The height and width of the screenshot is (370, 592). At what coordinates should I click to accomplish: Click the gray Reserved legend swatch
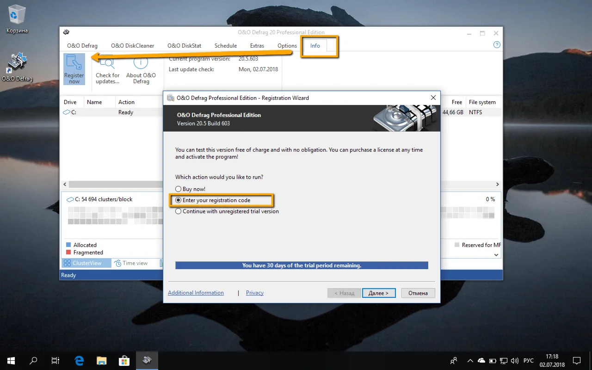[x=457, y=245]
